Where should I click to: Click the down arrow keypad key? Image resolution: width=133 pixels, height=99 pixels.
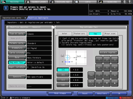[107, 83]
